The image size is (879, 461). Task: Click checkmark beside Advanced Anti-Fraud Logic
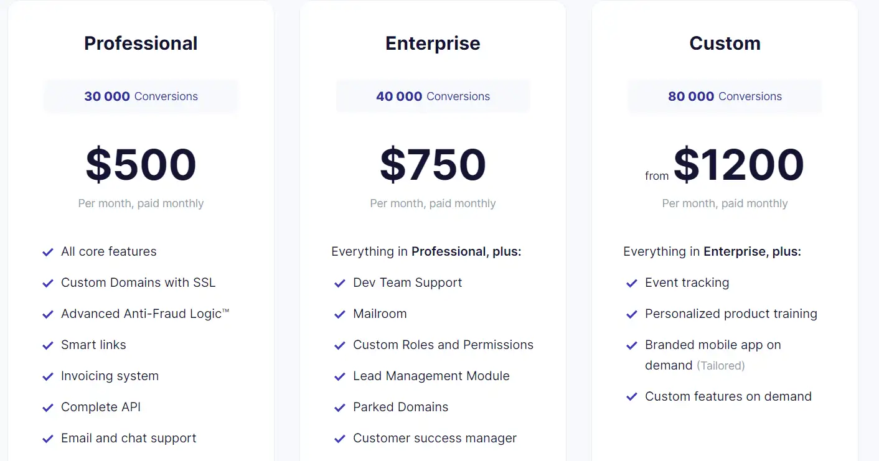click(x=47, y=314)
